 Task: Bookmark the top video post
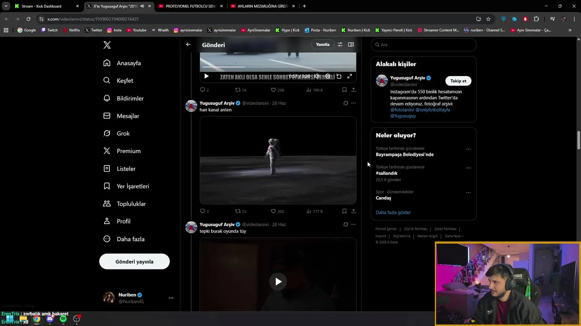pos(345,90)
